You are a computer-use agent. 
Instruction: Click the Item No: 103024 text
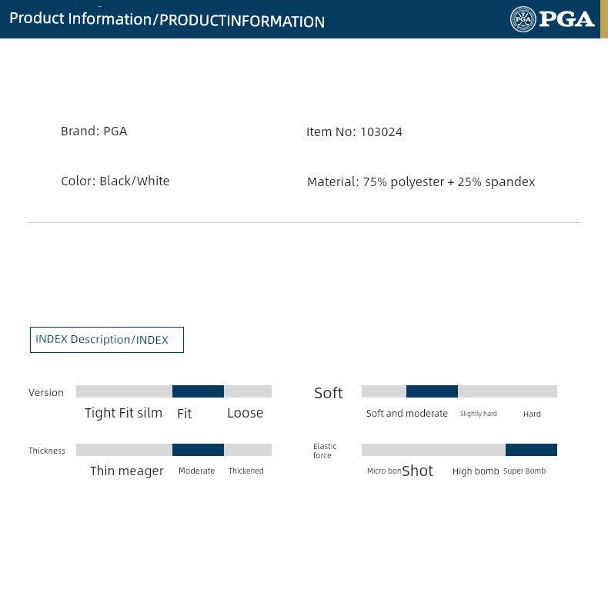tap(354, 131)
